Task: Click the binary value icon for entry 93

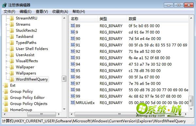Action: coord(73,58)
